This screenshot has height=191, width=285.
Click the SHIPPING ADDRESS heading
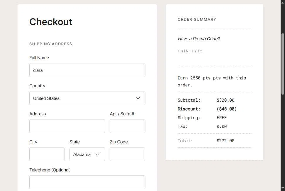(51, 44)
